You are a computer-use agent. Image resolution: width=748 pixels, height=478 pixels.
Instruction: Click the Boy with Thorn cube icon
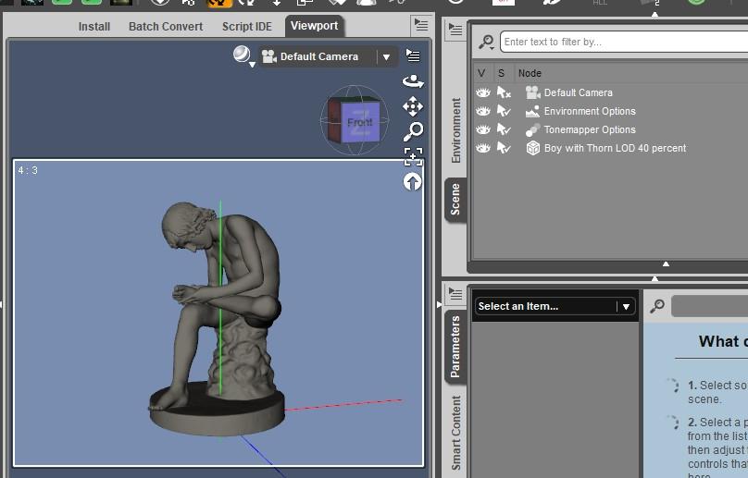click(x=533, y=148)
